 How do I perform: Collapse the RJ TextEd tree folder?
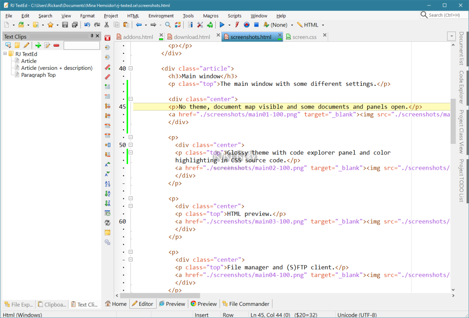coord(5,54)
